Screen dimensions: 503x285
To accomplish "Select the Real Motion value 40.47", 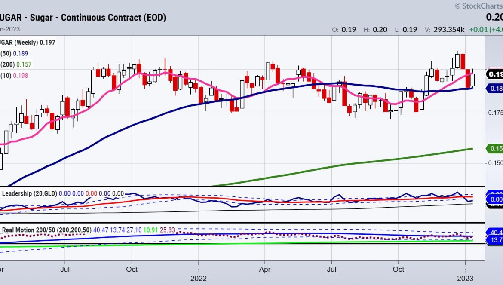I will coord(101,230).
